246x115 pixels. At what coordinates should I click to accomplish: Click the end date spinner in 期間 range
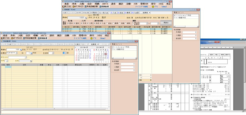point(158,23)
